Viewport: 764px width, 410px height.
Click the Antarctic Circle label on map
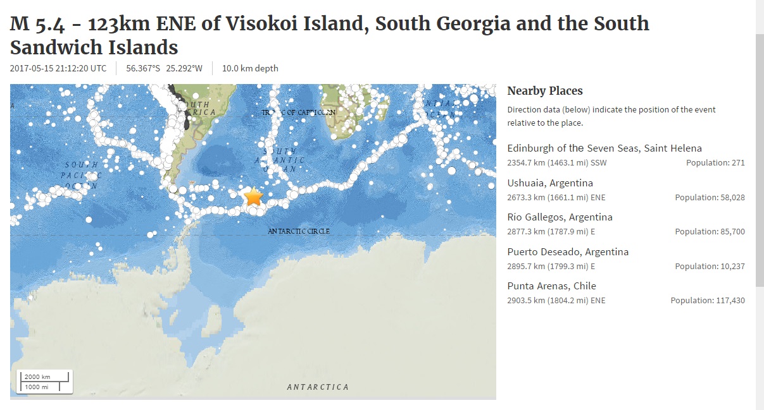tap(299, 231)
